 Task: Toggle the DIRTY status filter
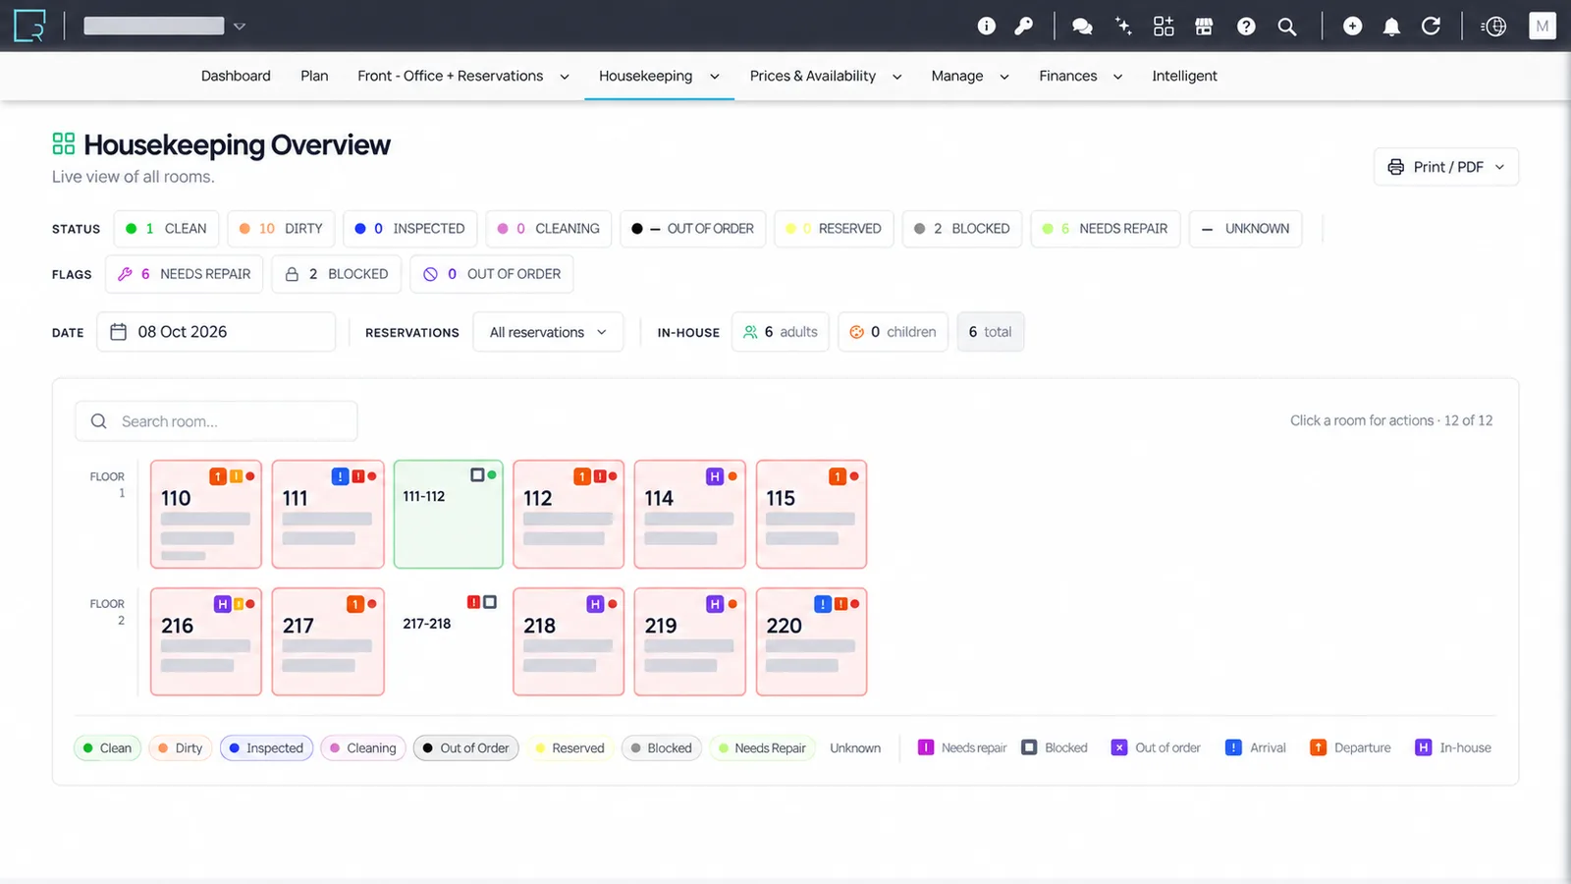(281, 229)
